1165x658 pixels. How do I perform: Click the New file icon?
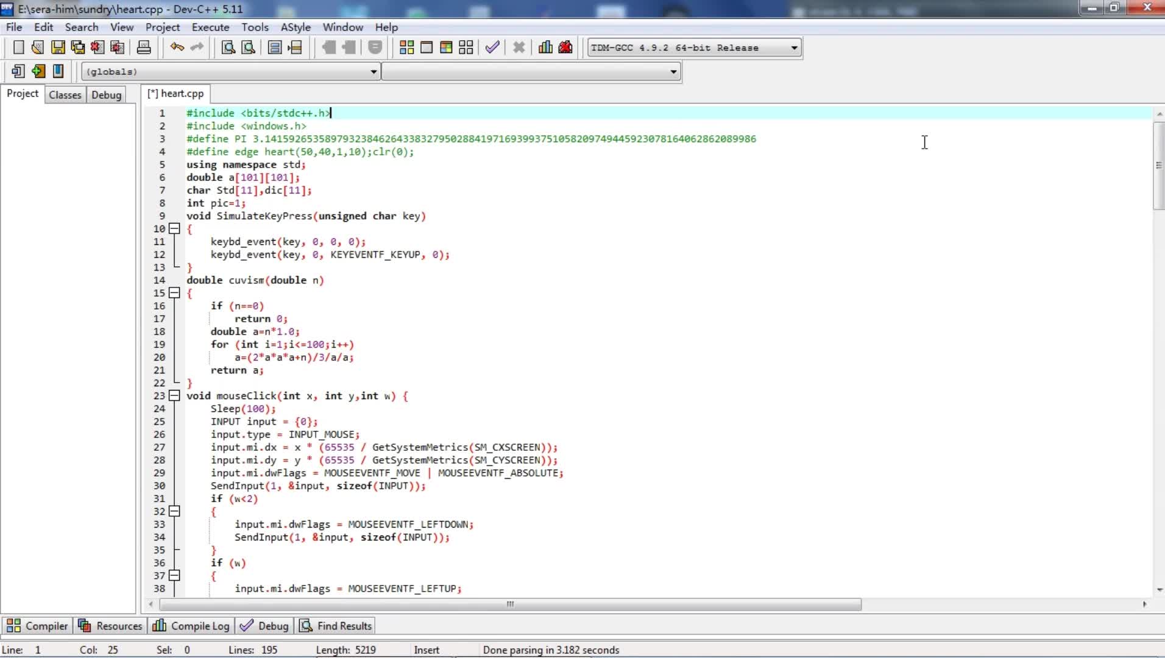[x=18, y=48]
